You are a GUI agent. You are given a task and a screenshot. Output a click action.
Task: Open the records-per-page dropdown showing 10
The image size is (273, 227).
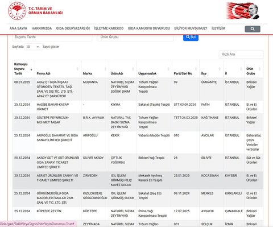pos(34,47)
